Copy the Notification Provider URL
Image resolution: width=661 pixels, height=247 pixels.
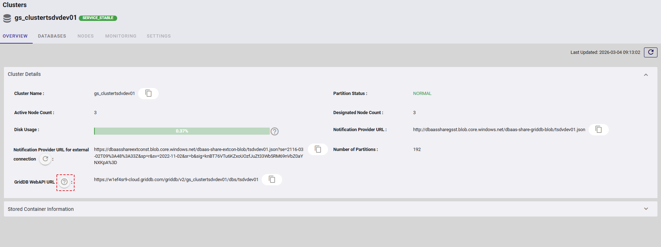click(x=599, y=130)
